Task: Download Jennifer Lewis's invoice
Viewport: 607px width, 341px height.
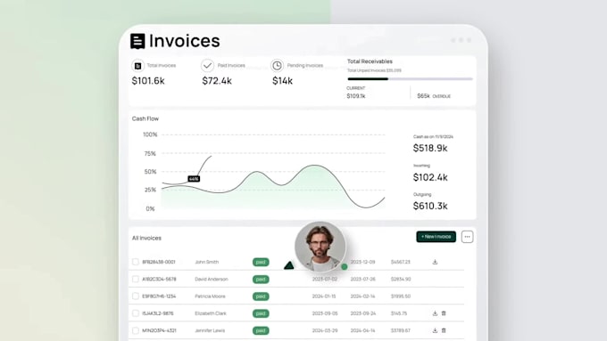Action: point(435,330)
